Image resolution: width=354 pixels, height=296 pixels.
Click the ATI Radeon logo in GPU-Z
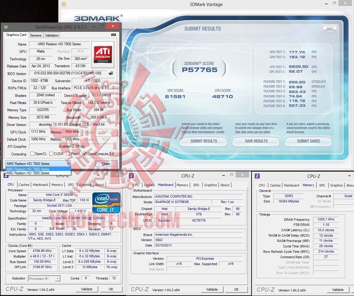coord(103,54)
